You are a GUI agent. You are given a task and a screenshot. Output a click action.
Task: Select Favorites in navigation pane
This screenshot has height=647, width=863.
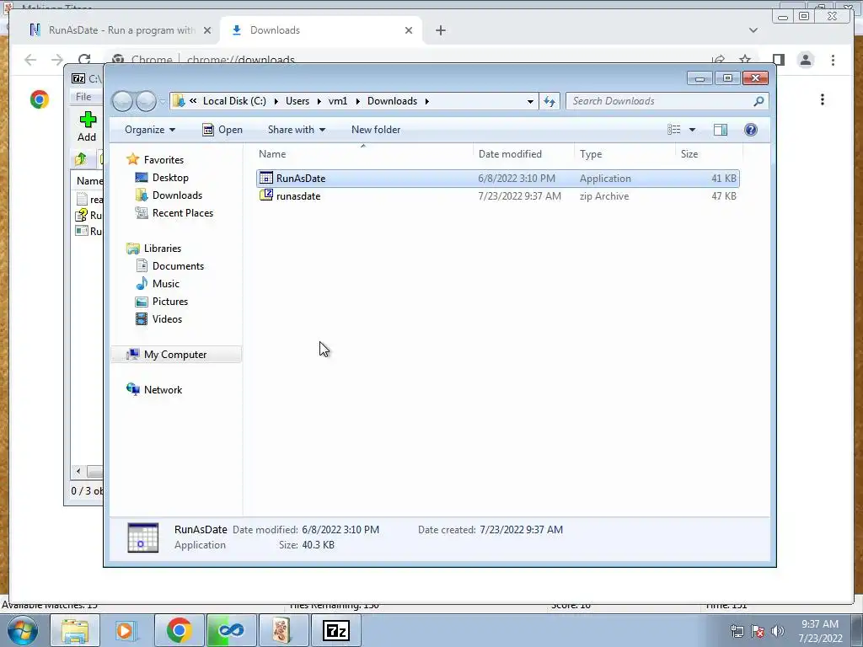click(x=163, y=160)
